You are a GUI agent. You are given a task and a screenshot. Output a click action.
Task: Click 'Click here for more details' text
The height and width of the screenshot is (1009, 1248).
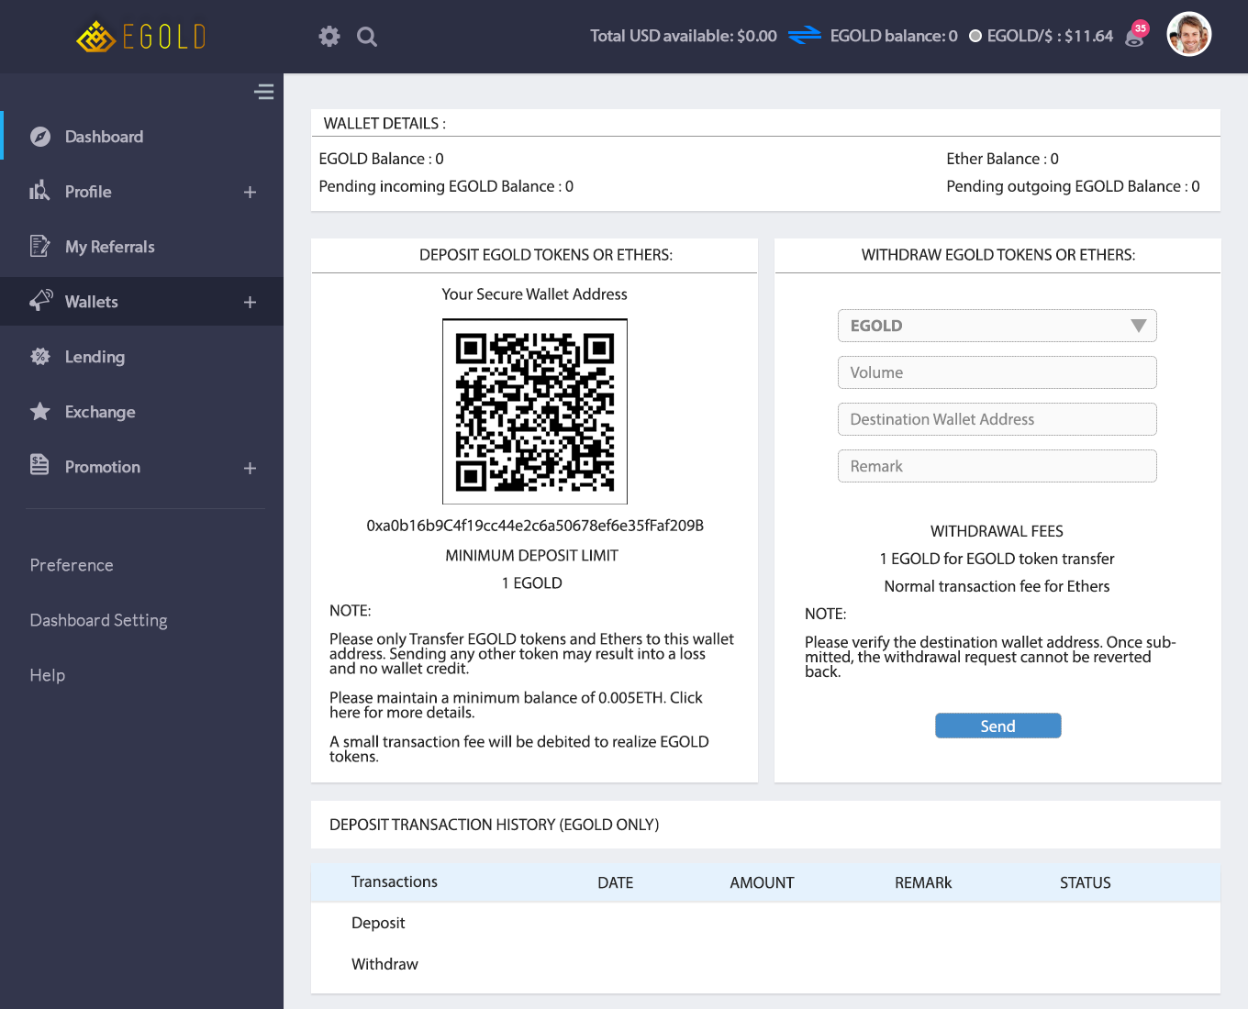click(516, 705)
